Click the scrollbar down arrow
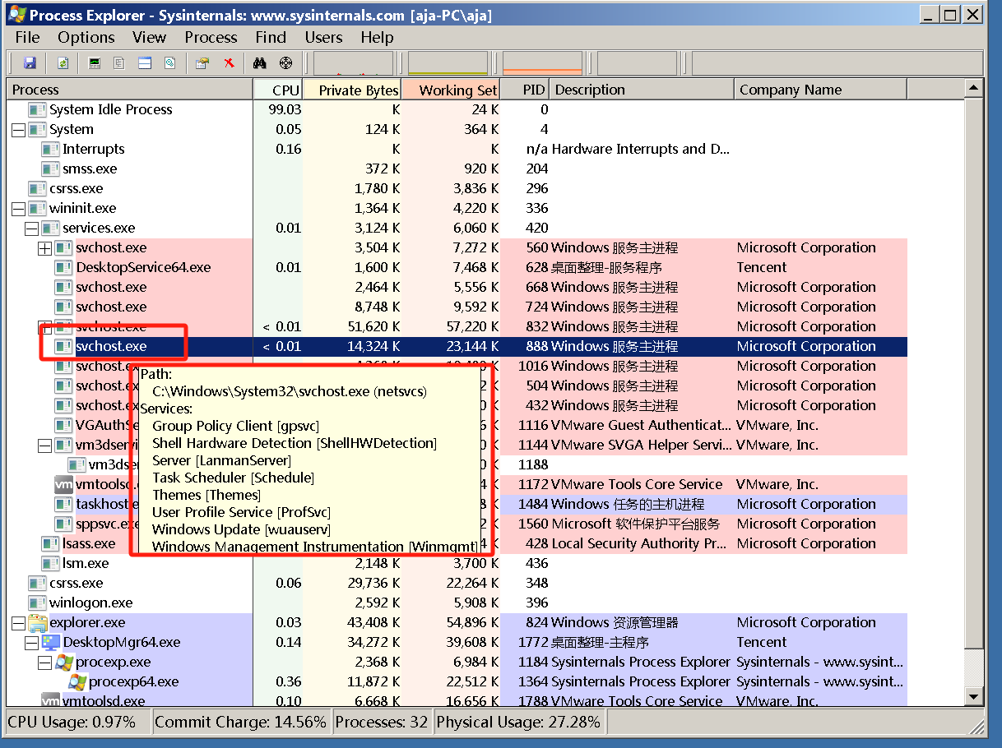 [x=973, y=695]
